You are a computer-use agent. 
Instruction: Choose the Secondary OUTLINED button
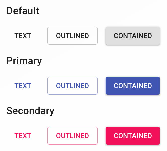coord(72,136)
